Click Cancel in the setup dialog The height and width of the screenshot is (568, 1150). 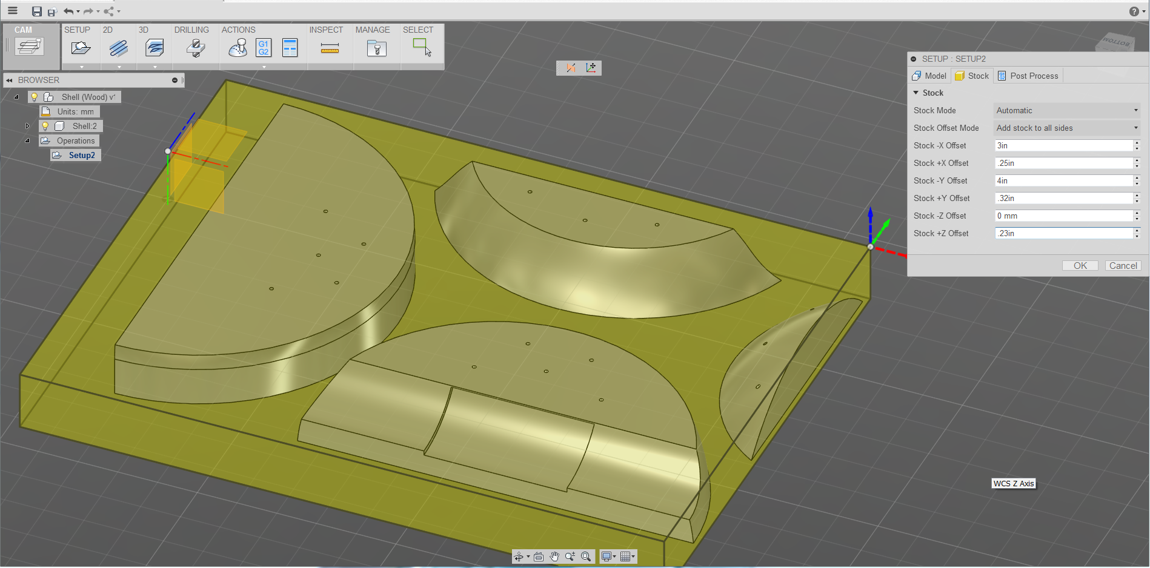point(1123,266)
